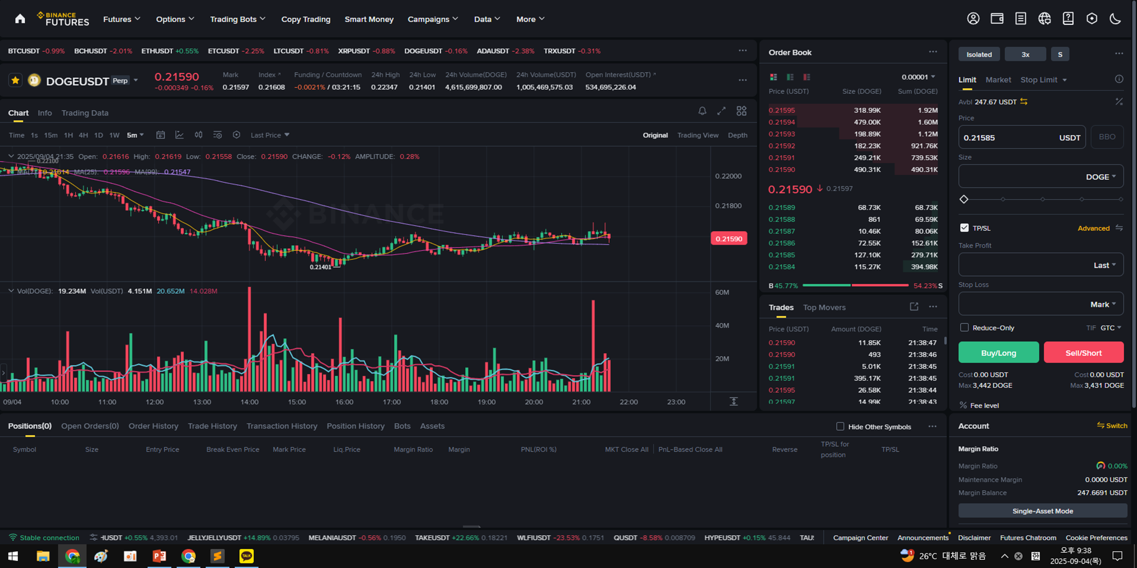Expand chart to fullscreen with arrows icon
The image size is (1137, 568).
(x=721, y=111)
